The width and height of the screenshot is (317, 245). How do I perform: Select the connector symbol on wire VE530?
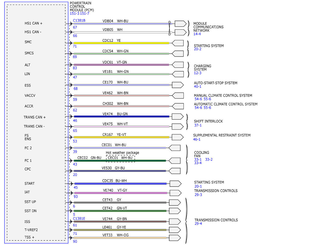(x=174, y=171)
